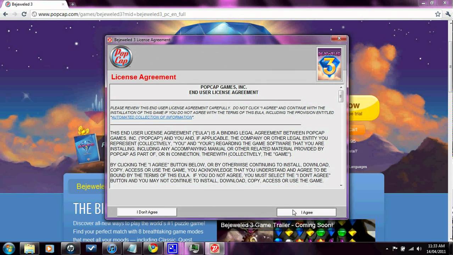Open the monitor-icon taskbar application

tap(194, 249)
